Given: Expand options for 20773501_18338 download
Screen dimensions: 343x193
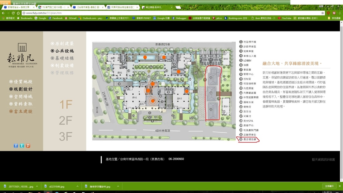Looking at the screenshot, I should 37,186.
